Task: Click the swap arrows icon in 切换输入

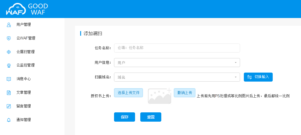Action: (249, 77)
